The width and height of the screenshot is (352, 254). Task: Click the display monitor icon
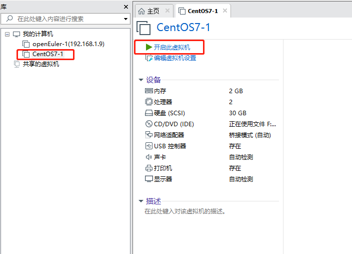(x=149, y=179)
